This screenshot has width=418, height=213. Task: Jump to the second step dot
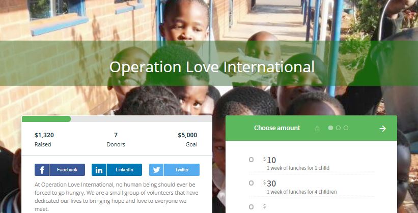click(338, 128)
